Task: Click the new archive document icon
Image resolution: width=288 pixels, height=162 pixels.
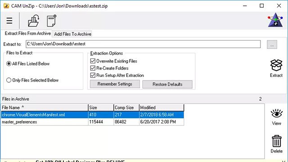Action: (51, 21)
